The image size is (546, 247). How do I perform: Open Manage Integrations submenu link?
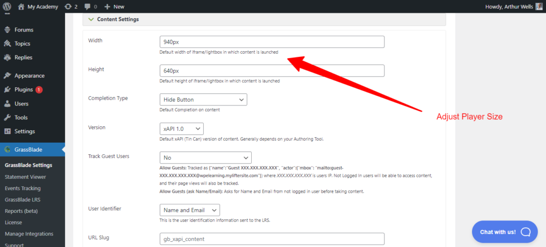coord(29,234)
